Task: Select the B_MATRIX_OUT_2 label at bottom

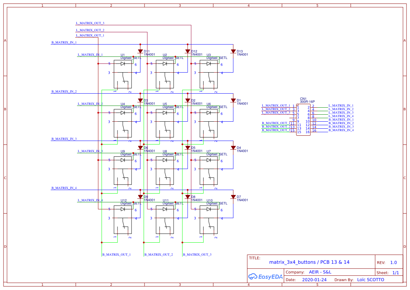Action: point(159,254)
